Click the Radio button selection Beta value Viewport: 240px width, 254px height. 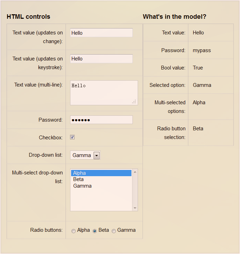coord(198,129)
